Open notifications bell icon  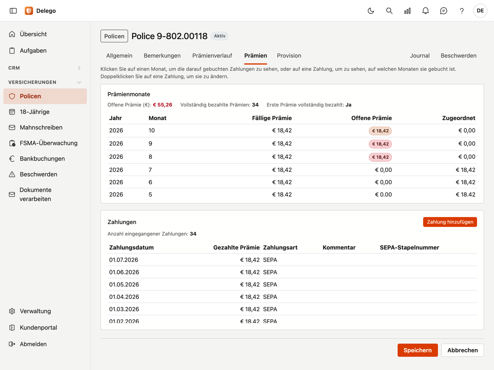coord(426,11)
